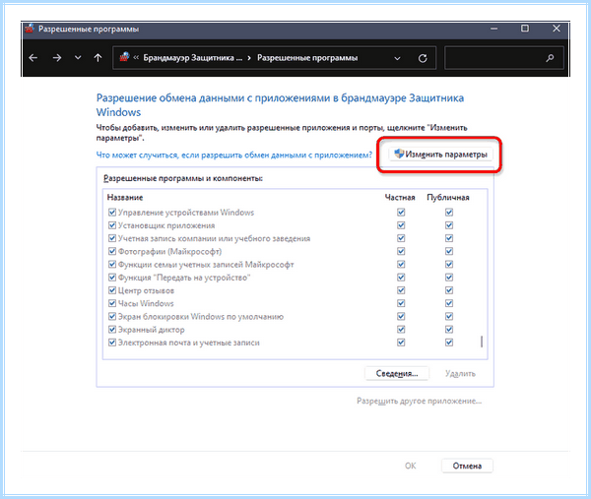The height and width of the screenshot is (499, 591).
Task: Toggle Частная checkbox for Фотографии (Майкрософт)
Action: (401, 251)
